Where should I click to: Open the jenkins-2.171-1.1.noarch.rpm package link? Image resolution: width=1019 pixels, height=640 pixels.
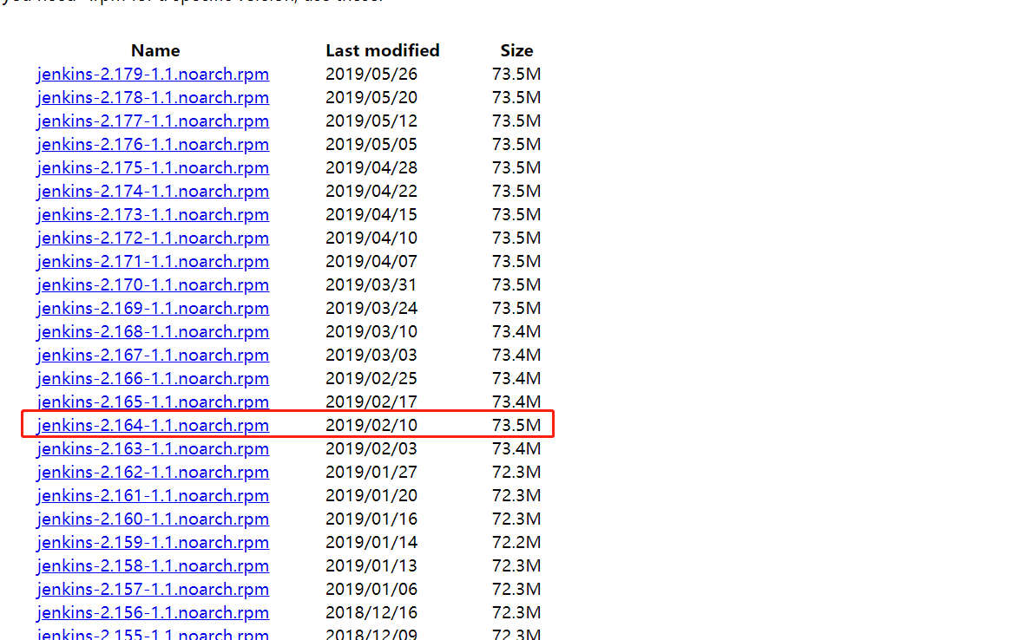click(153, 261)
